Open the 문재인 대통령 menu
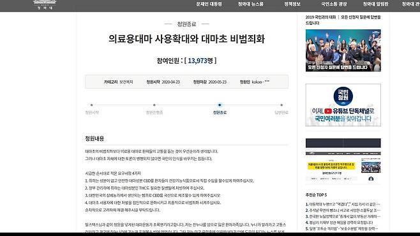420x236 pixels. point(209,4)
